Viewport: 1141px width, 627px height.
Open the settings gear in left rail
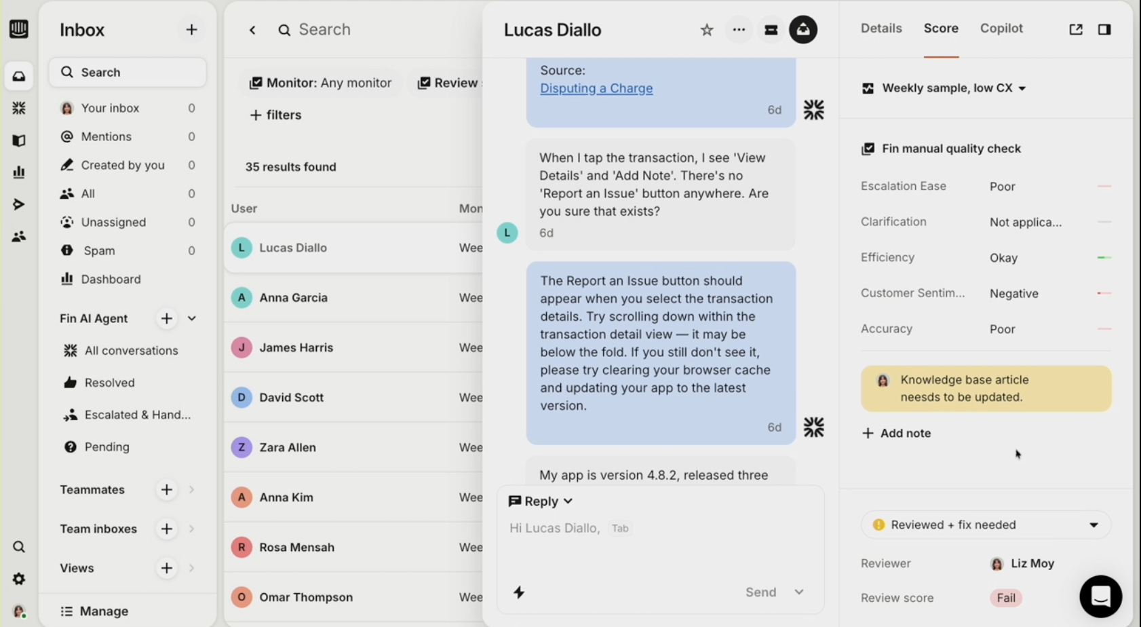[x=19, y=579]
